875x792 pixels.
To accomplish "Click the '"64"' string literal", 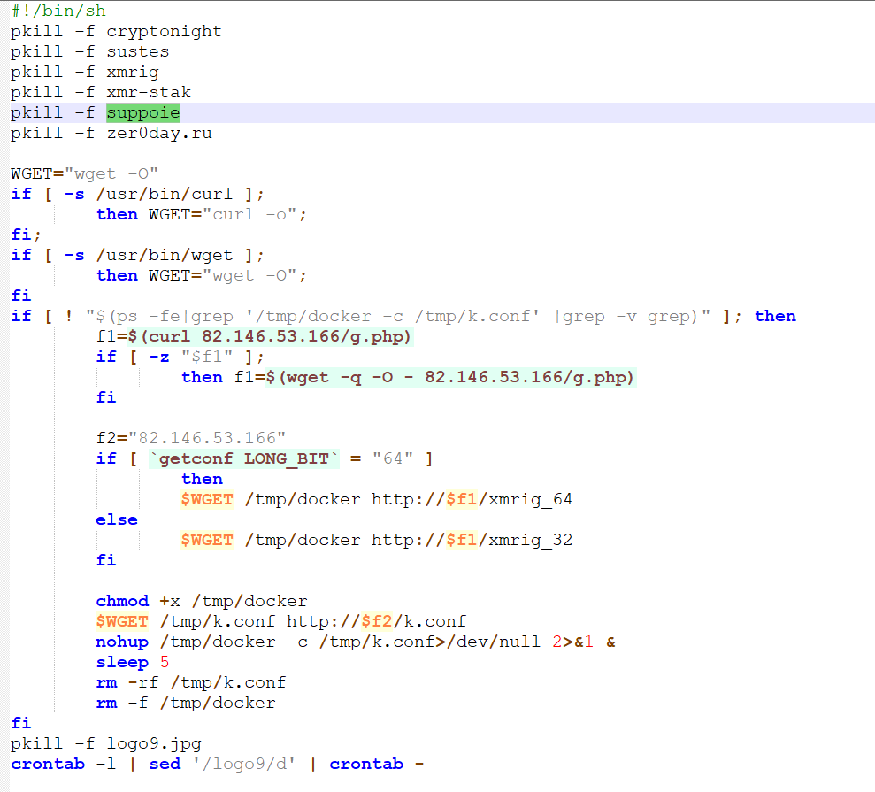I will [393, 458].
